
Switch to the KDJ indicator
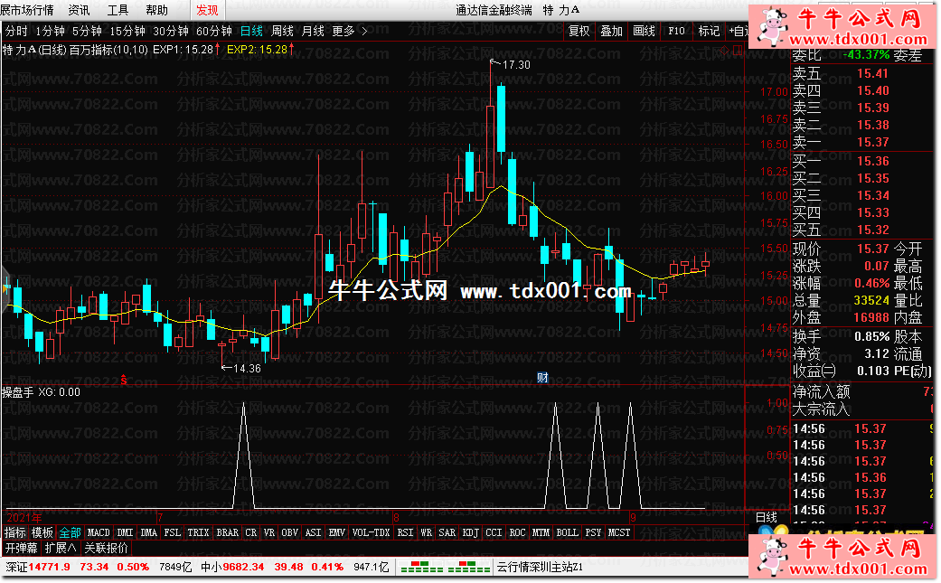(x=470, y=532)
